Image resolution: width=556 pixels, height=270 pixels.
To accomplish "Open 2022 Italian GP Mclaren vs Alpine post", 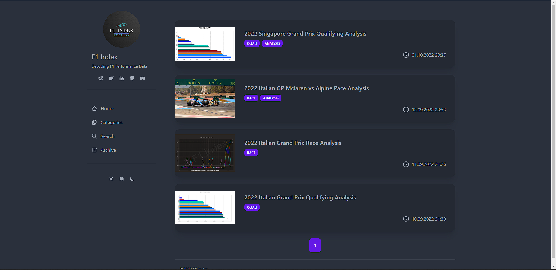I will tap(306, 88).
